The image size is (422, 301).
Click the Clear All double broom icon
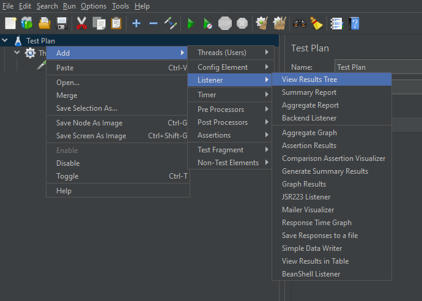coord(279,23)
